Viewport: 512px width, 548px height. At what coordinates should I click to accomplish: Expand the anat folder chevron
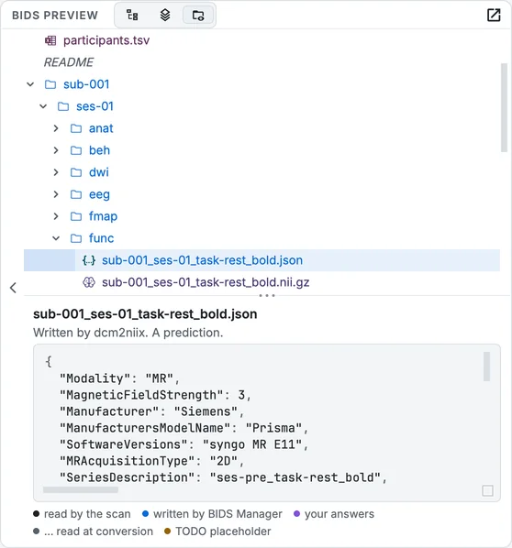(56, 128)
